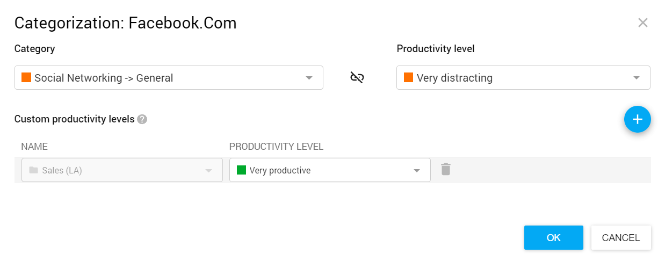665x254 pixels.
Task: Click the folder icon beside Sales (LA)
Action: [33, 170]
